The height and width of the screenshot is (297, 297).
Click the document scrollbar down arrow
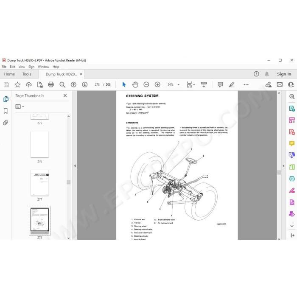pyautogui.click(x=279, y=238)
